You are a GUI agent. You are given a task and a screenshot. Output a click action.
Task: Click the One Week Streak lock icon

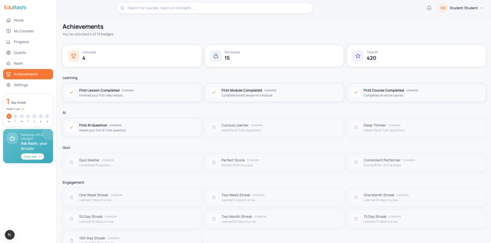coord(72,197)
